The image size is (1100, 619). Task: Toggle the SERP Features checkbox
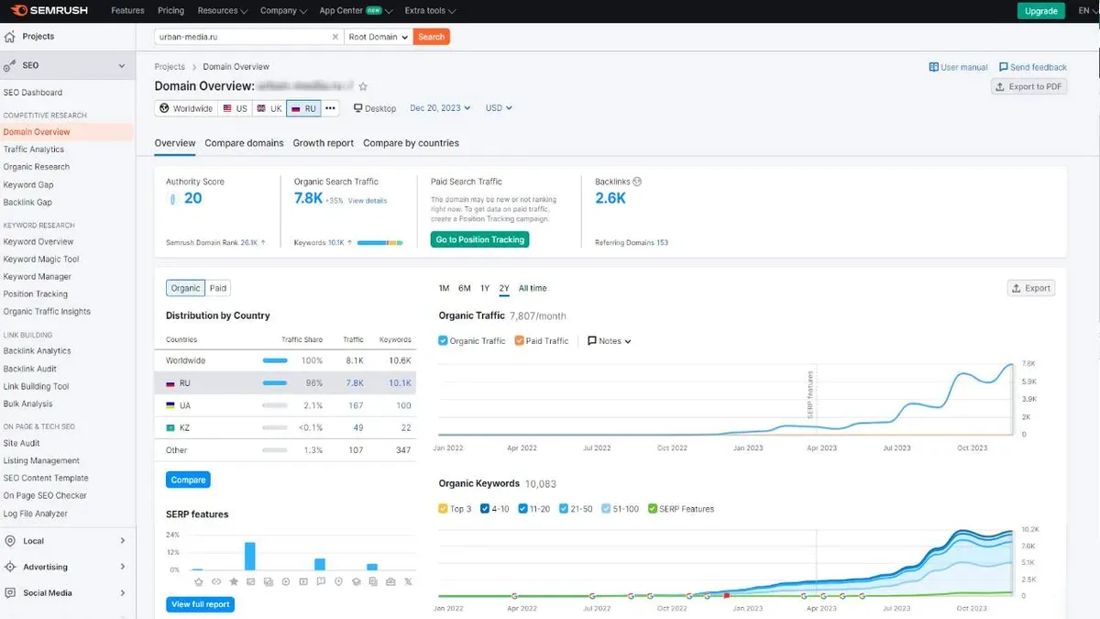(x=653, y=508)
